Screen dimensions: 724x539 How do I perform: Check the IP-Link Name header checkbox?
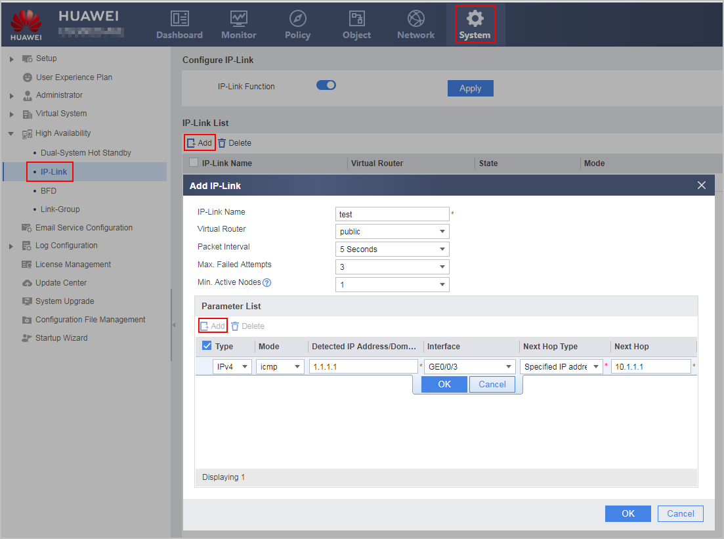(x=194, y=163)
